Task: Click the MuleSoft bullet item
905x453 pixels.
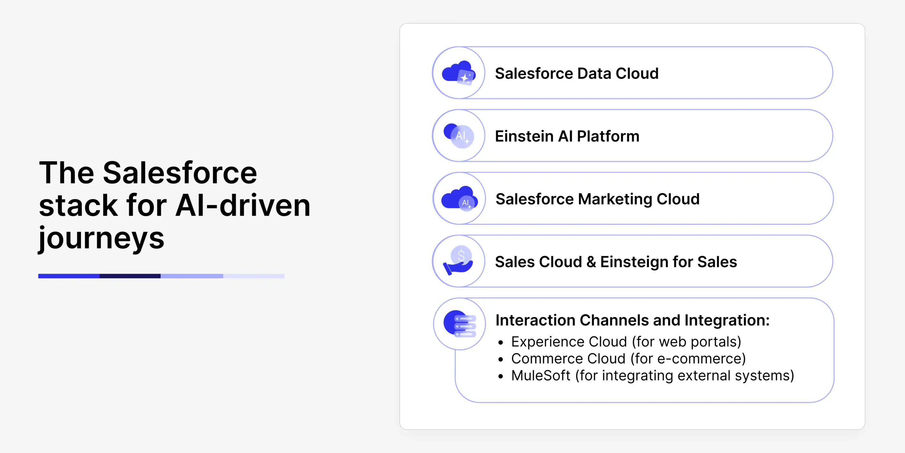Action: (652, 375)
